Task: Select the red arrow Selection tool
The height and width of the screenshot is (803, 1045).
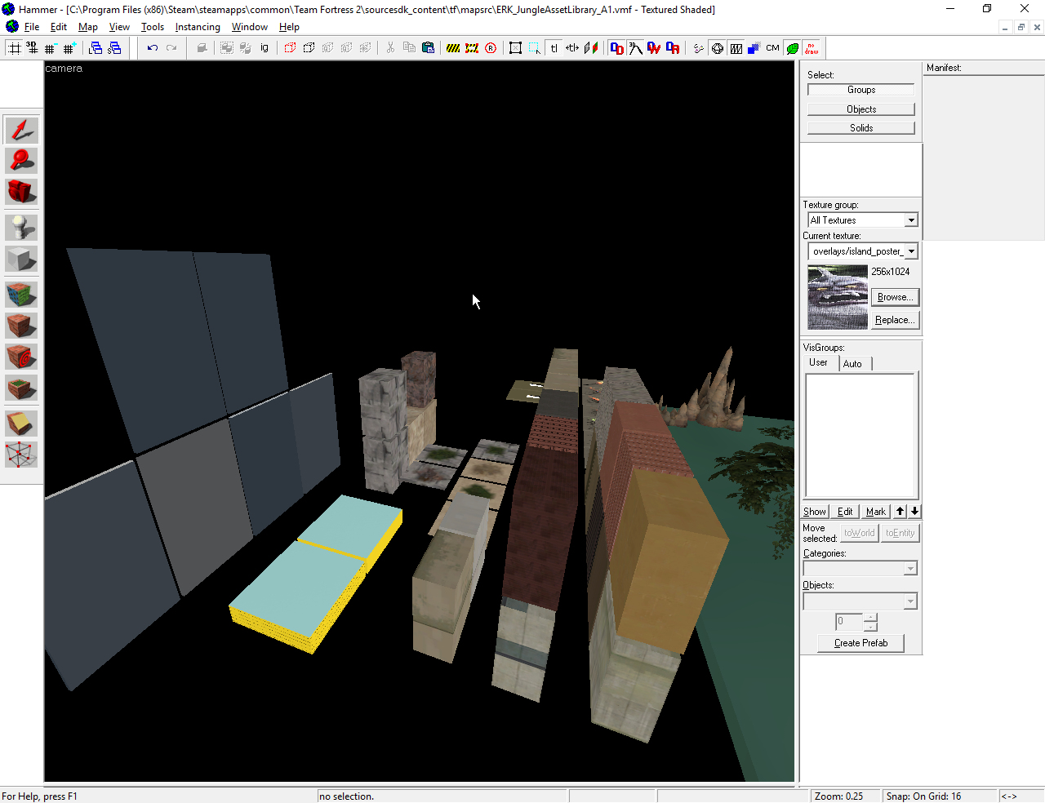Action: click(x=21, y=130)
